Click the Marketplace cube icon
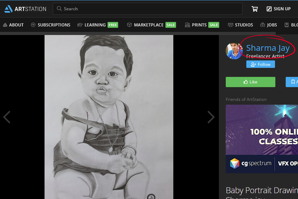This screenshot has width=298, height=199. [x=129, y=25]
